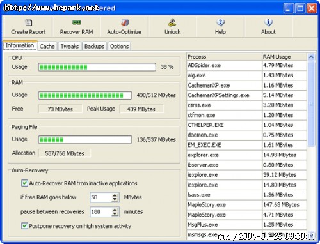This screenshot has width=320, height=244.
Task: Click the 5.14 MBytes usage cell
Action: (284, 95)
